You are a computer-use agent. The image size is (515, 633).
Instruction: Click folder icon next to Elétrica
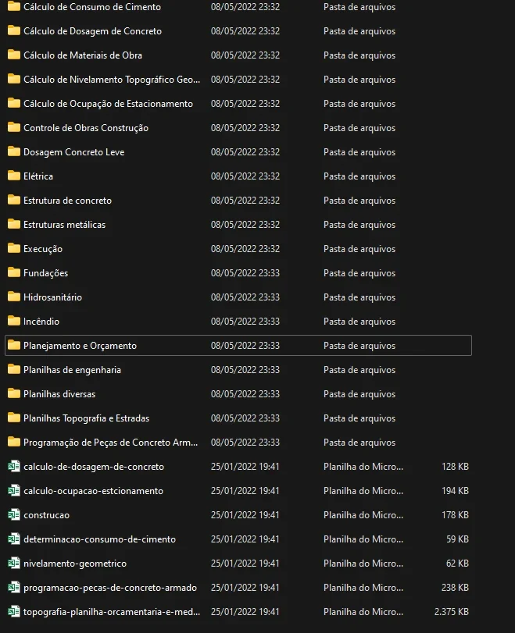pos(14,176)
